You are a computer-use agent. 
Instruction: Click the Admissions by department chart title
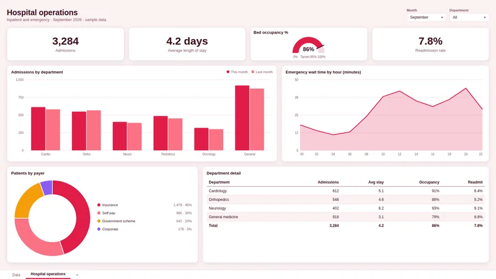pos(37,72)
